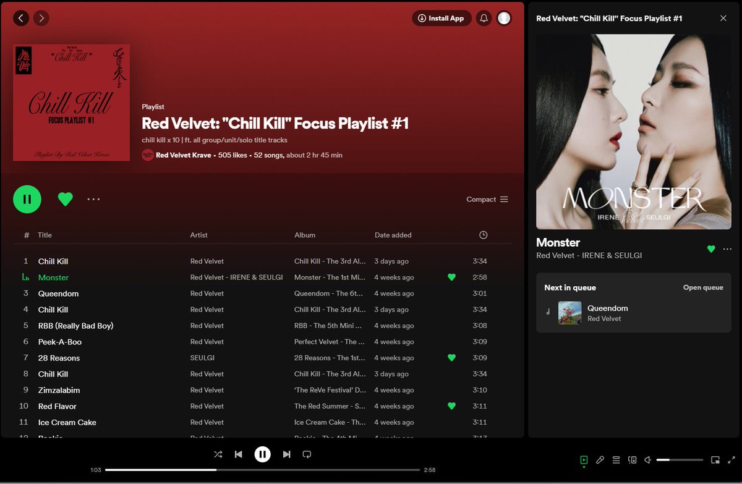Select the track Zimzalabim
The image size is (742, 484).
[262, 390]
